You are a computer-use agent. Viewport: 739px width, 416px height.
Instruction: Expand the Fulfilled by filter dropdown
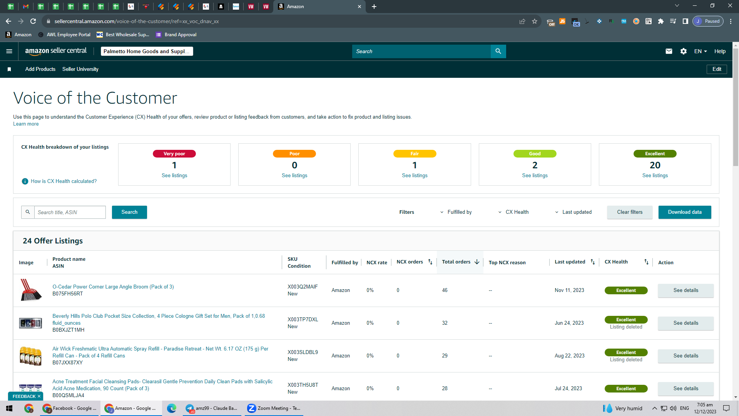click(456, 212)
